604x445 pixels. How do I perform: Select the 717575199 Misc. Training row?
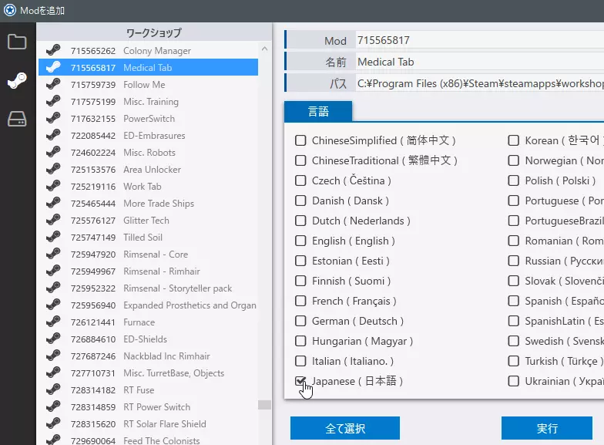[x=148, y=102]
